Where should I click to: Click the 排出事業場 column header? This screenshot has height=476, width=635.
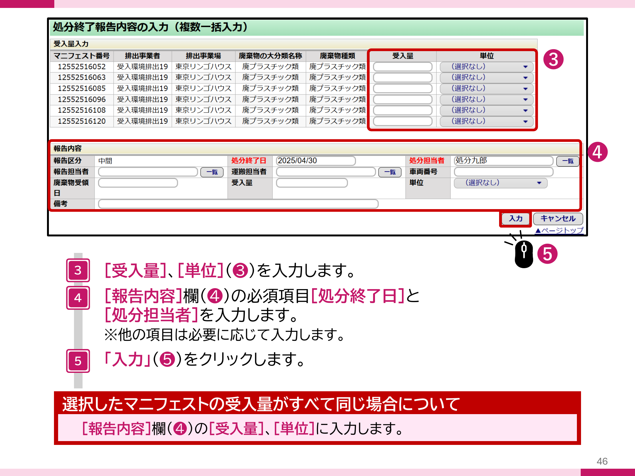204,56
